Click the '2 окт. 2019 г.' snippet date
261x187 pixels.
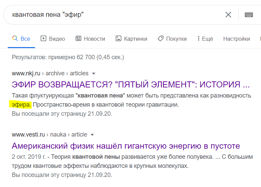tap(28, 157)
